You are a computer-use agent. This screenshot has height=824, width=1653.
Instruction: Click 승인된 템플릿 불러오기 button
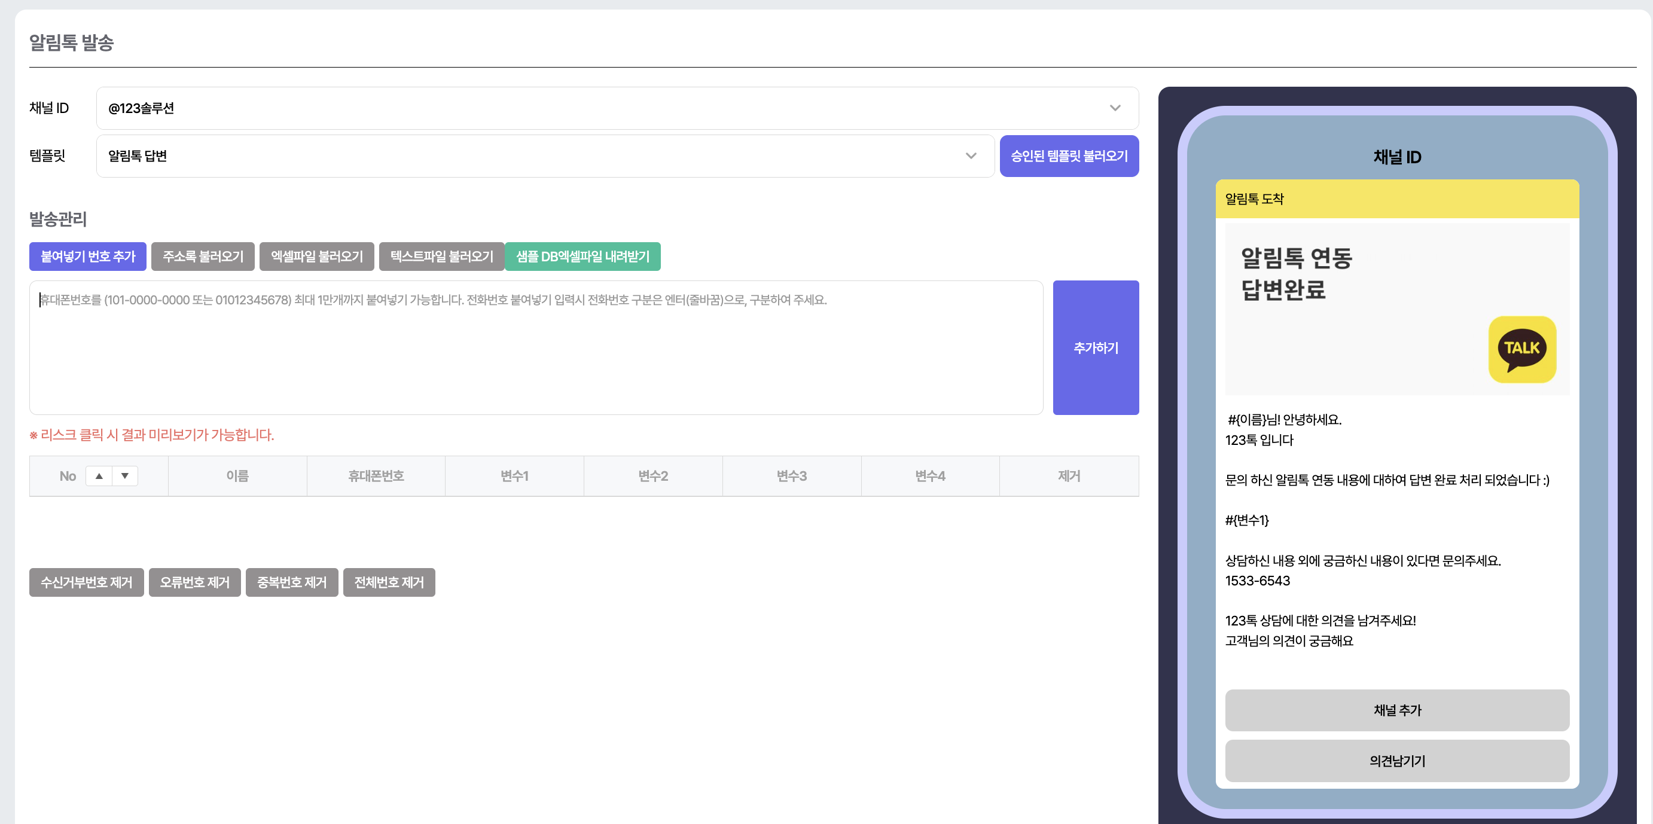click(1069, 156)
